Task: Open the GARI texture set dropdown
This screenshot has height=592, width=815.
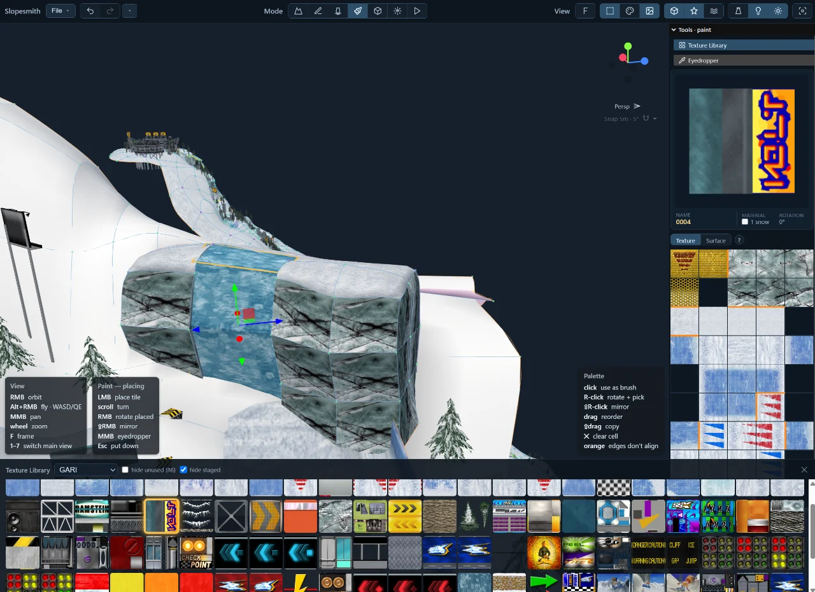Action: pyautogui.click(x=86, y=470)
